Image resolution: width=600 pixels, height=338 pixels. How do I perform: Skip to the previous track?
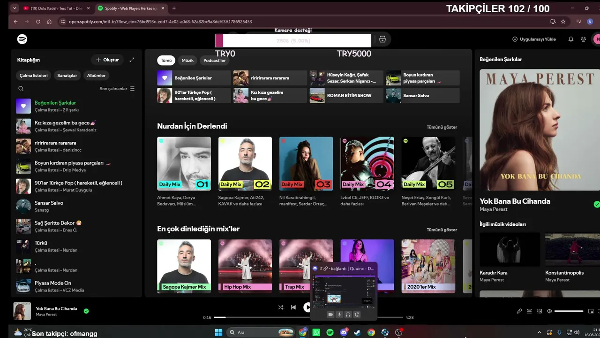click(293, 307)
